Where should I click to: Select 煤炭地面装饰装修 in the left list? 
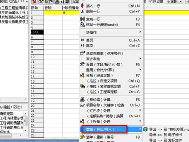point(14,17)
